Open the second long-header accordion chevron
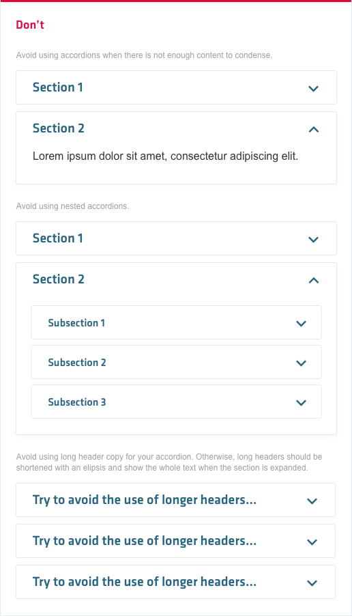Viewport: 352px width, 616px height. (312, 542)
